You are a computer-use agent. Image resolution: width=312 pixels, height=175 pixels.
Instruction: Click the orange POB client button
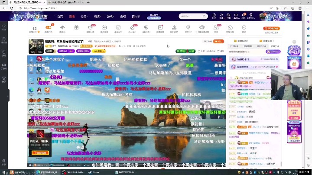click(x=271, y=29)
